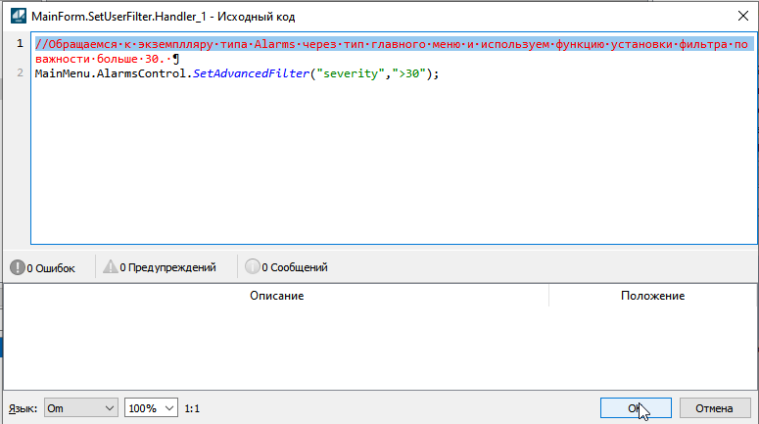
Task: Click line number 2 in the gutter
Action: point(19,73)
